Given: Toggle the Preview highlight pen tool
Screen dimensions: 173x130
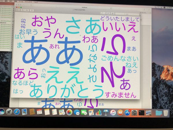Looking at the screenshot, I should 103,13.
